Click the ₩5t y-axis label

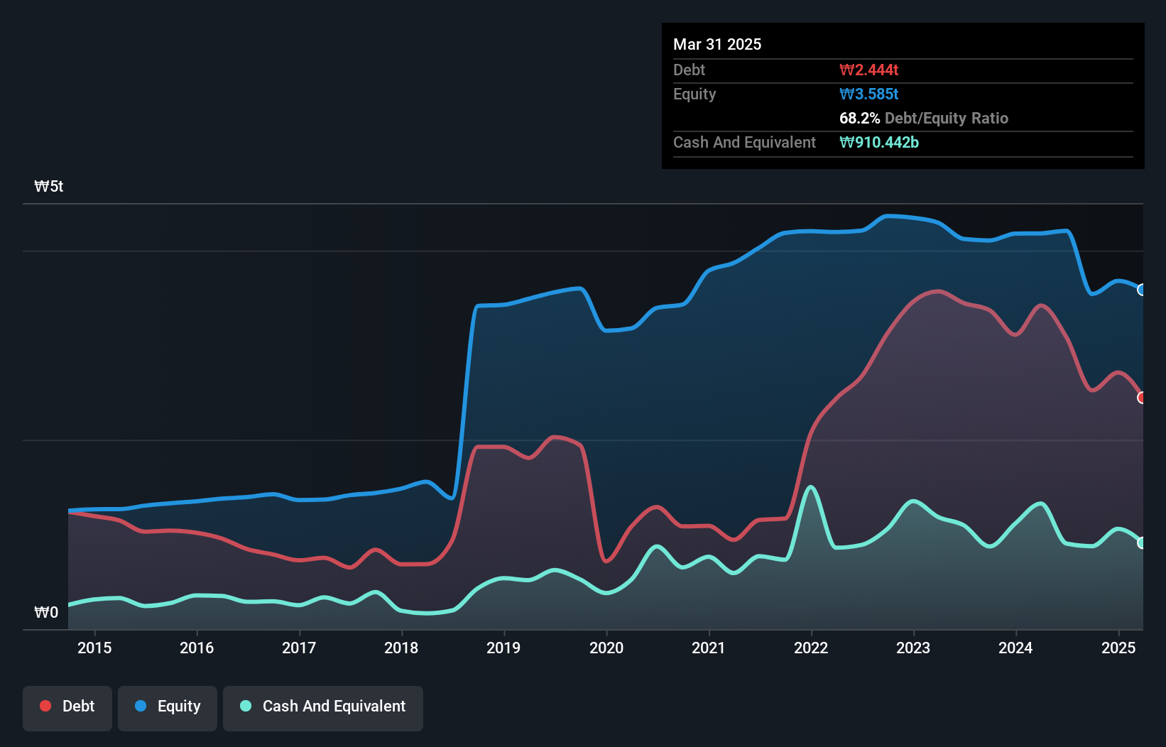[49, 187]
